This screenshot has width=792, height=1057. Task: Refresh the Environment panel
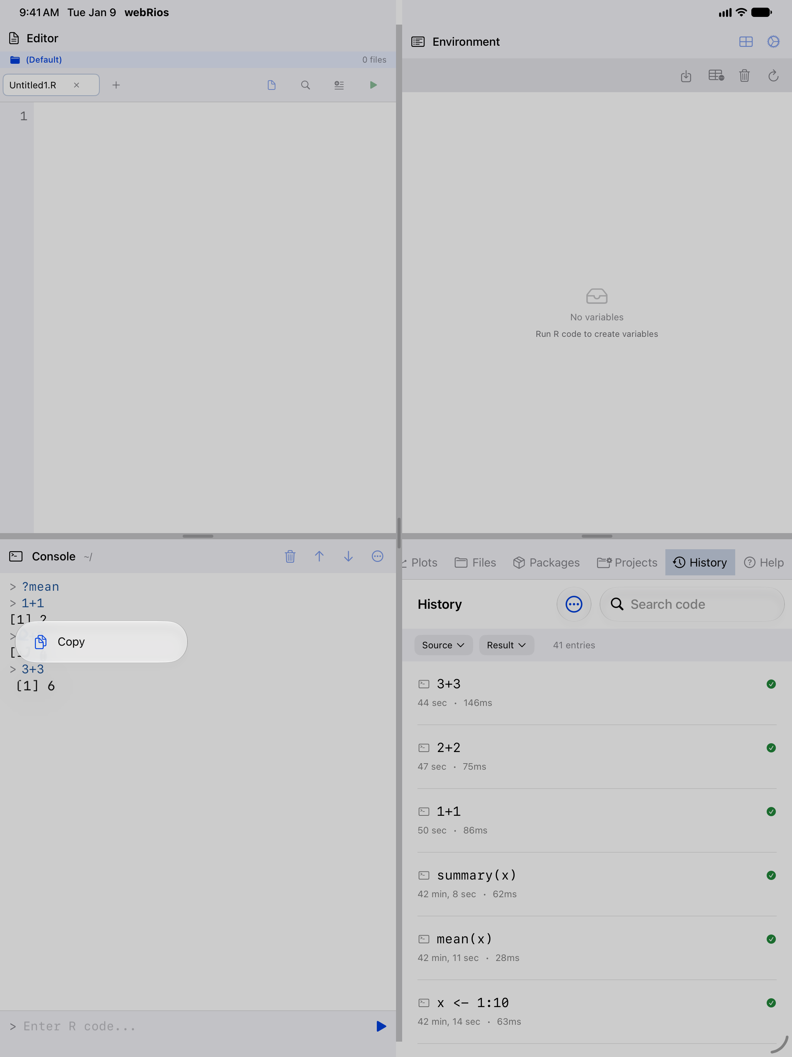[x=773, y=76]
